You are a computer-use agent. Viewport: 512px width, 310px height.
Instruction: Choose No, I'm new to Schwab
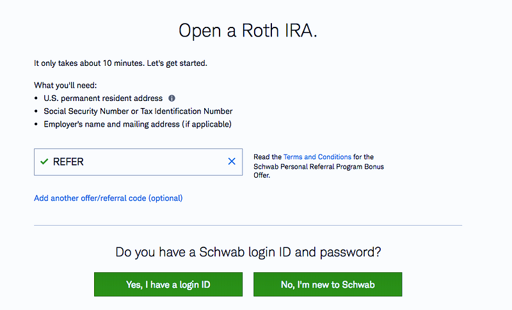[328, 284]
